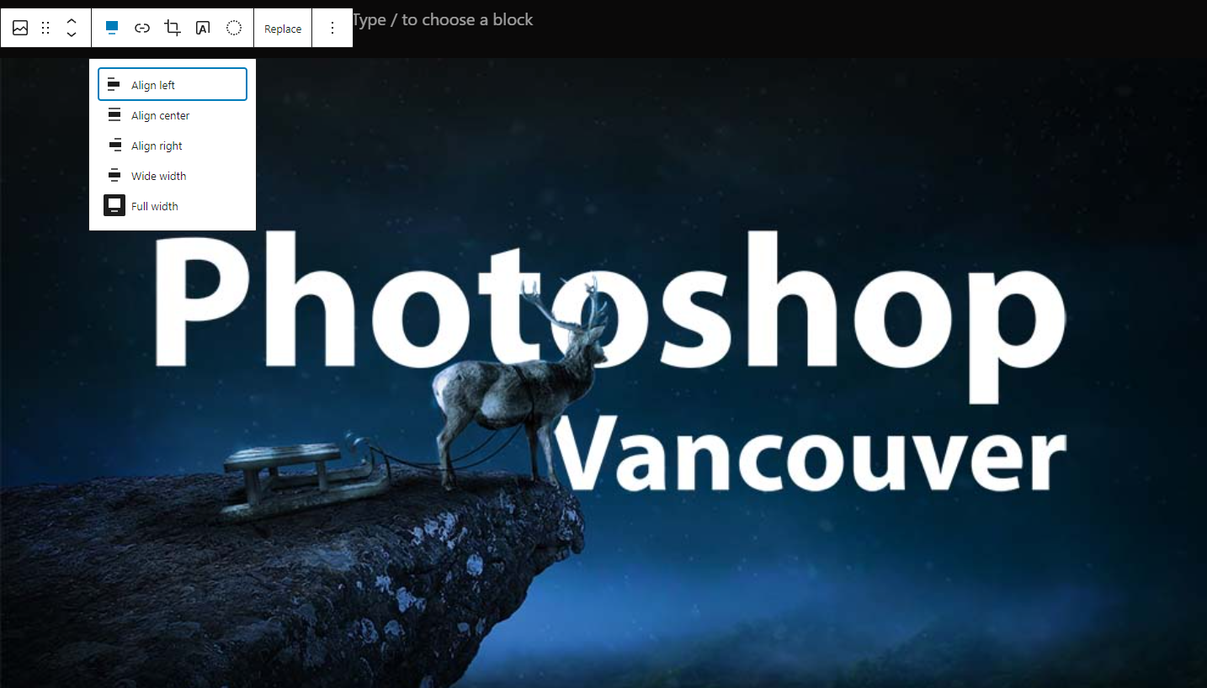
Task: Select Full width alignment
Action: click(x=173, y=206)
